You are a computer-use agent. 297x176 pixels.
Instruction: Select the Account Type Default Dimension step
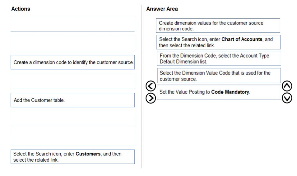[219, 58]
